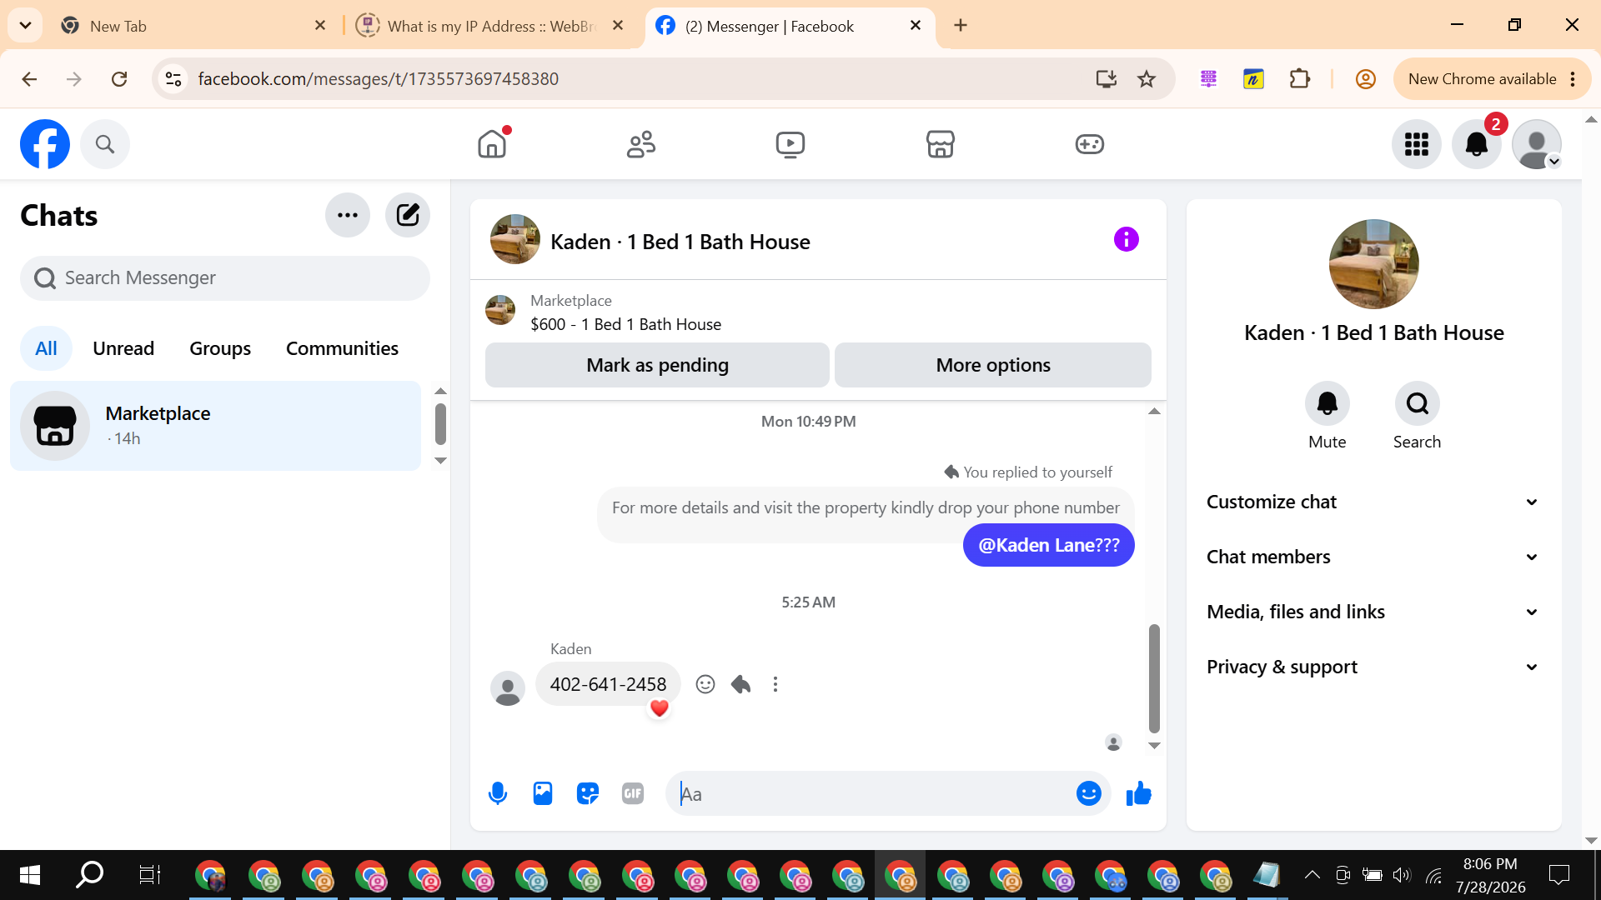Click Kaden's avatar in conversation header
This screenshot has height=900, width=1601.
click(515, 240)
